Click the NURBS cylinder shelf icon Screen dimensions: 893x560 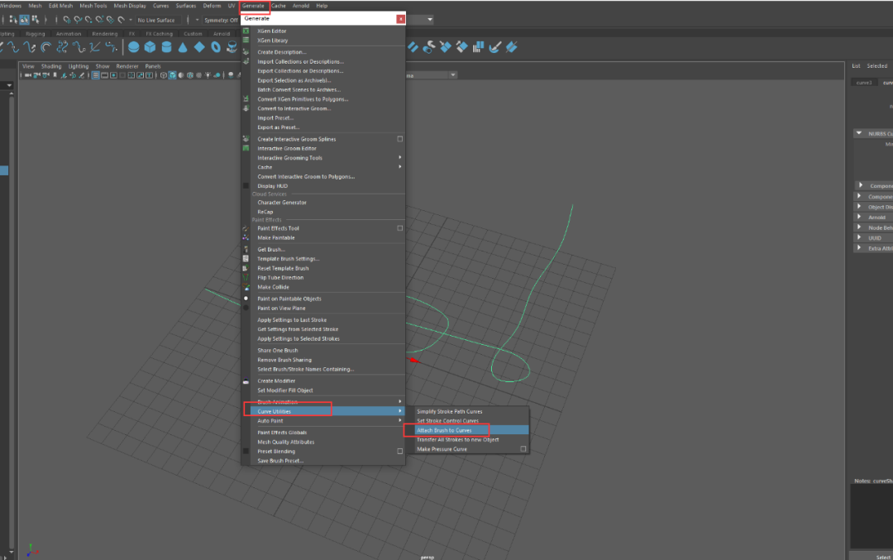[x=166, y=46]
